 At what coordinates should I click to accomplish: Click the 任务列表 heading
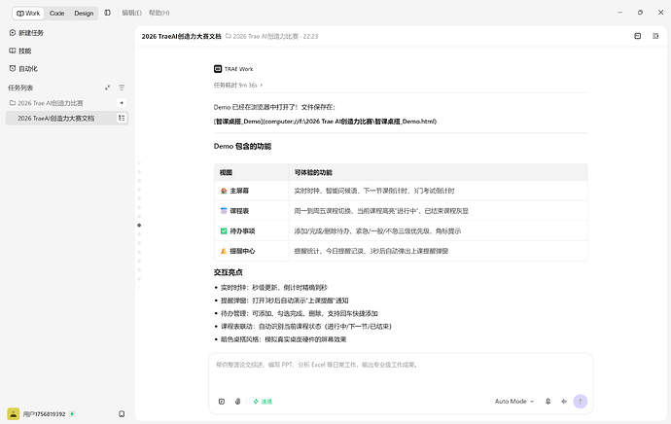tap(20, 88)
